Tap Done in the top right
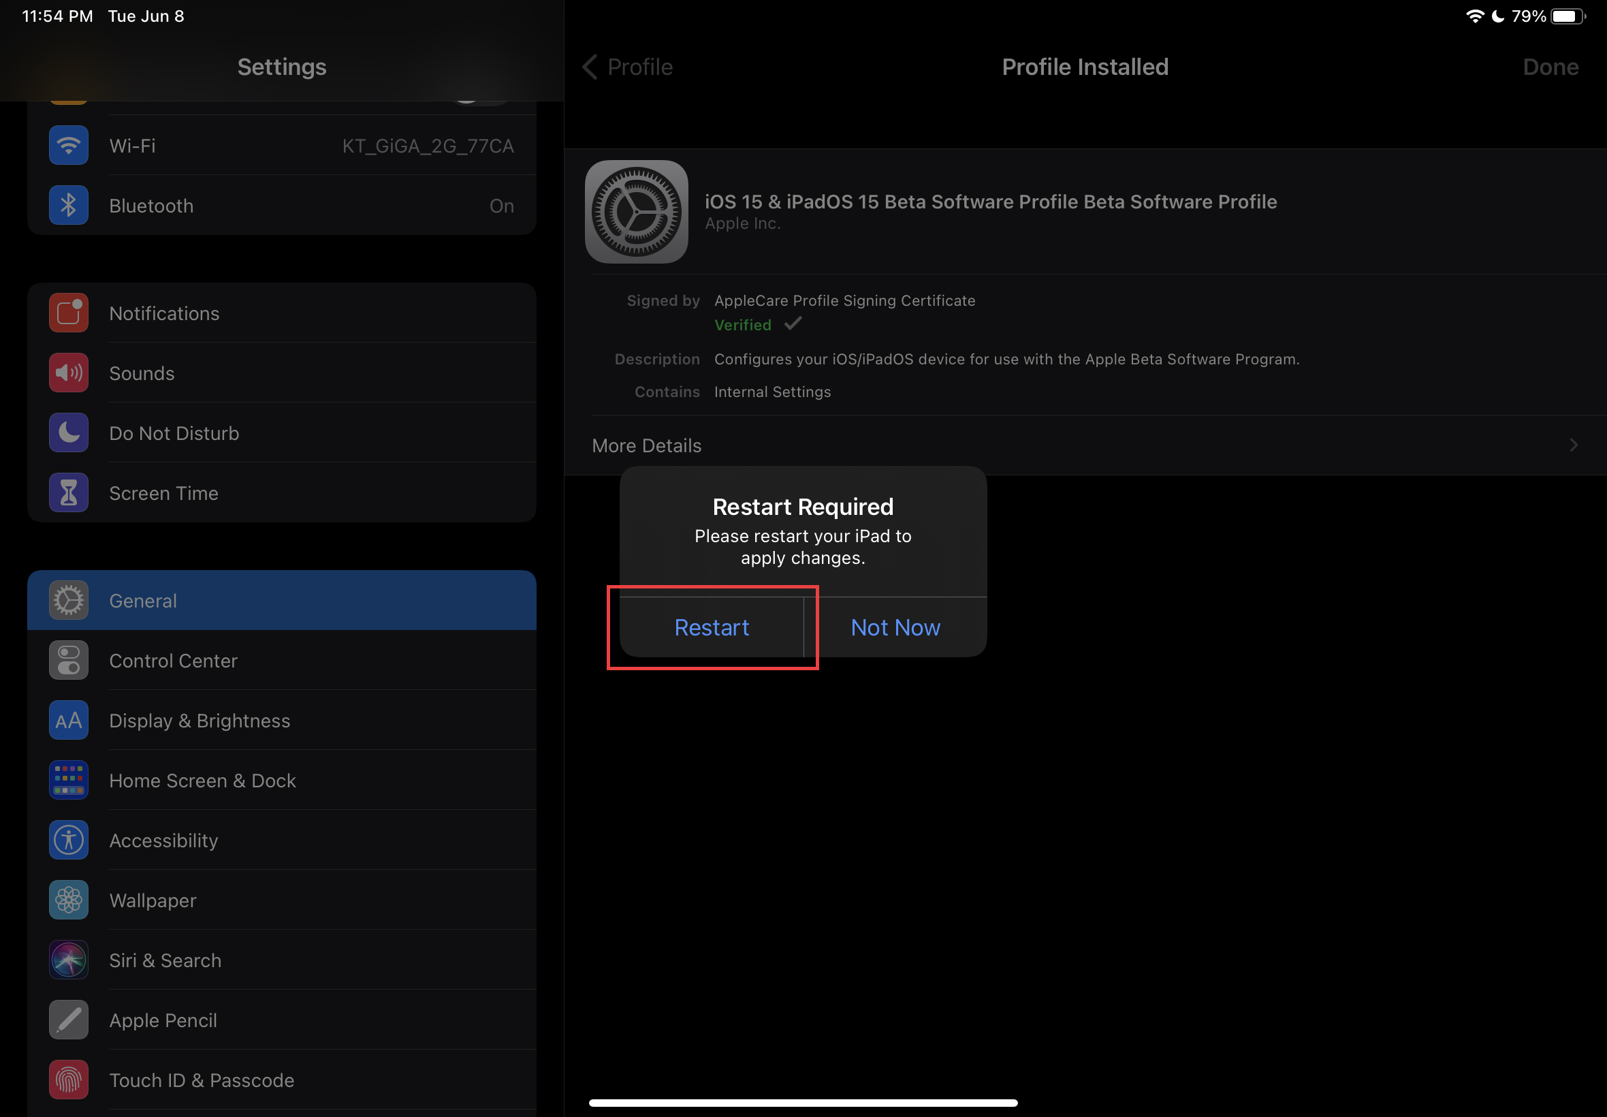The image size is (1607, 1117). pyautogui.click(x=1550, y=67)
